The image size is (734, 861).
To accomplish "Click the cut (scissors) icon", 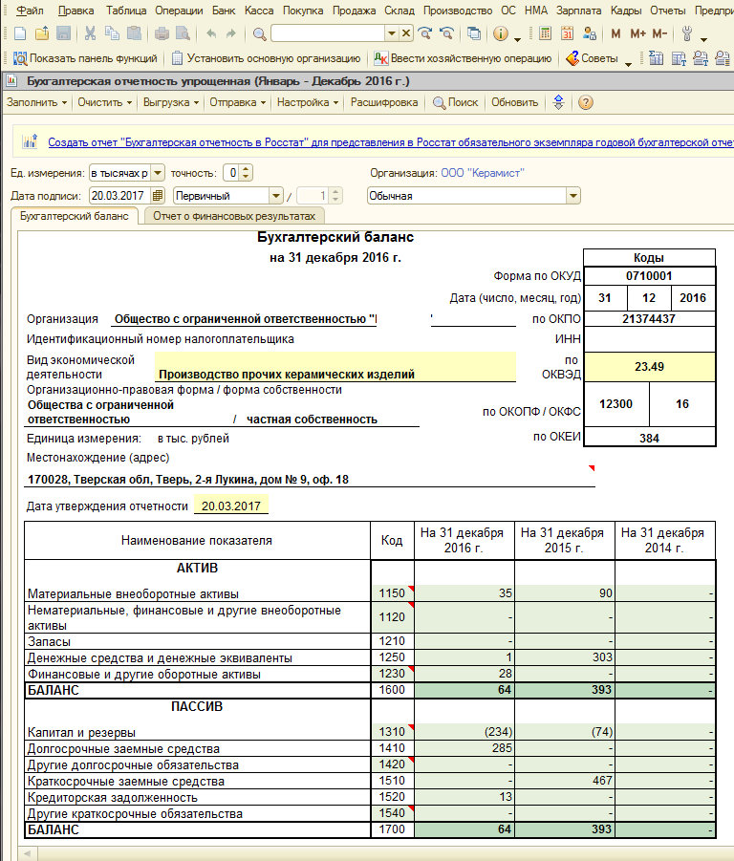I will [x=90, y=34].
